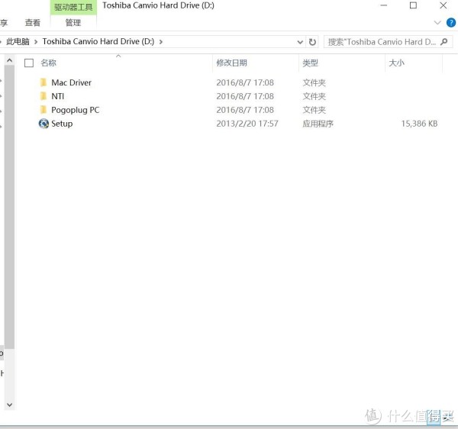Open the 管理 ribbon tab
Screen dimensions: 458x429
(73, 22)
